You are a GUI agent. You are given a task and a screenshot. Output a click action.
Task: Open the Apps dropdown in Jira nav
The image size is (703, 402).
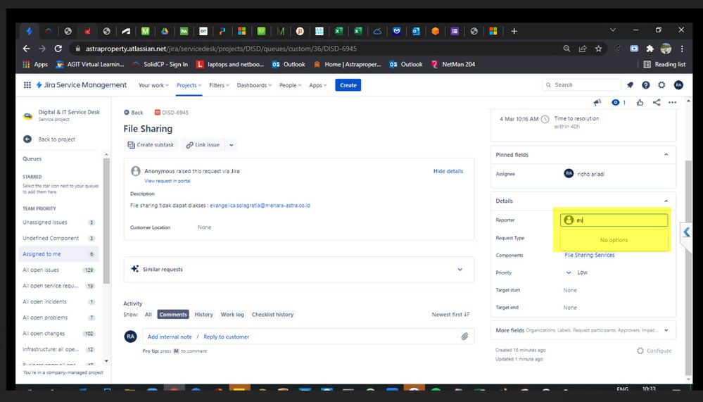pyautogui.click(x=318, y=85)
